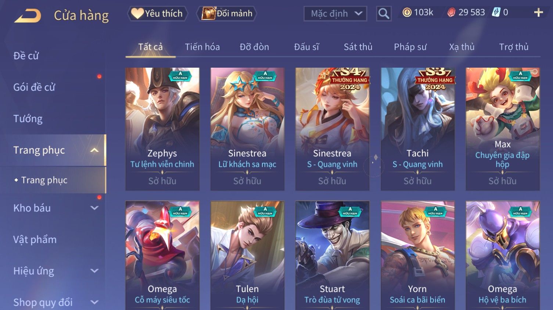The image size is (553, 310).
Task: Tap the heart icon in Yêu thích
Action: coord(137,13)
